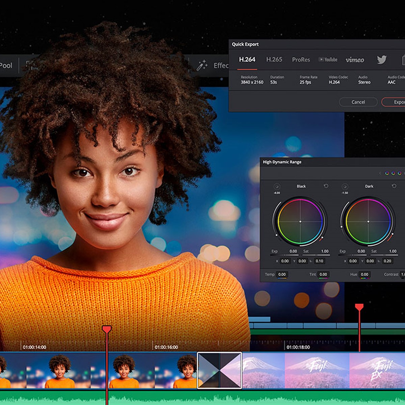Reset the Dark color wheel
The height and width of the screenshot is (405, 405).
(x=394, y=186)
